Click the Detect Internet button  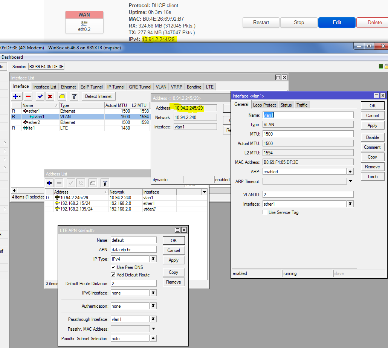point(98,96)
